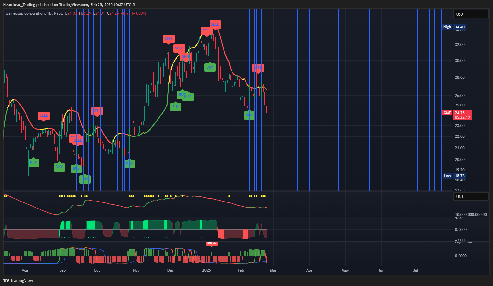This screenshot has height=286, width=493.
Task: Click the 22.00 price axis label
Action: point(460,136)
